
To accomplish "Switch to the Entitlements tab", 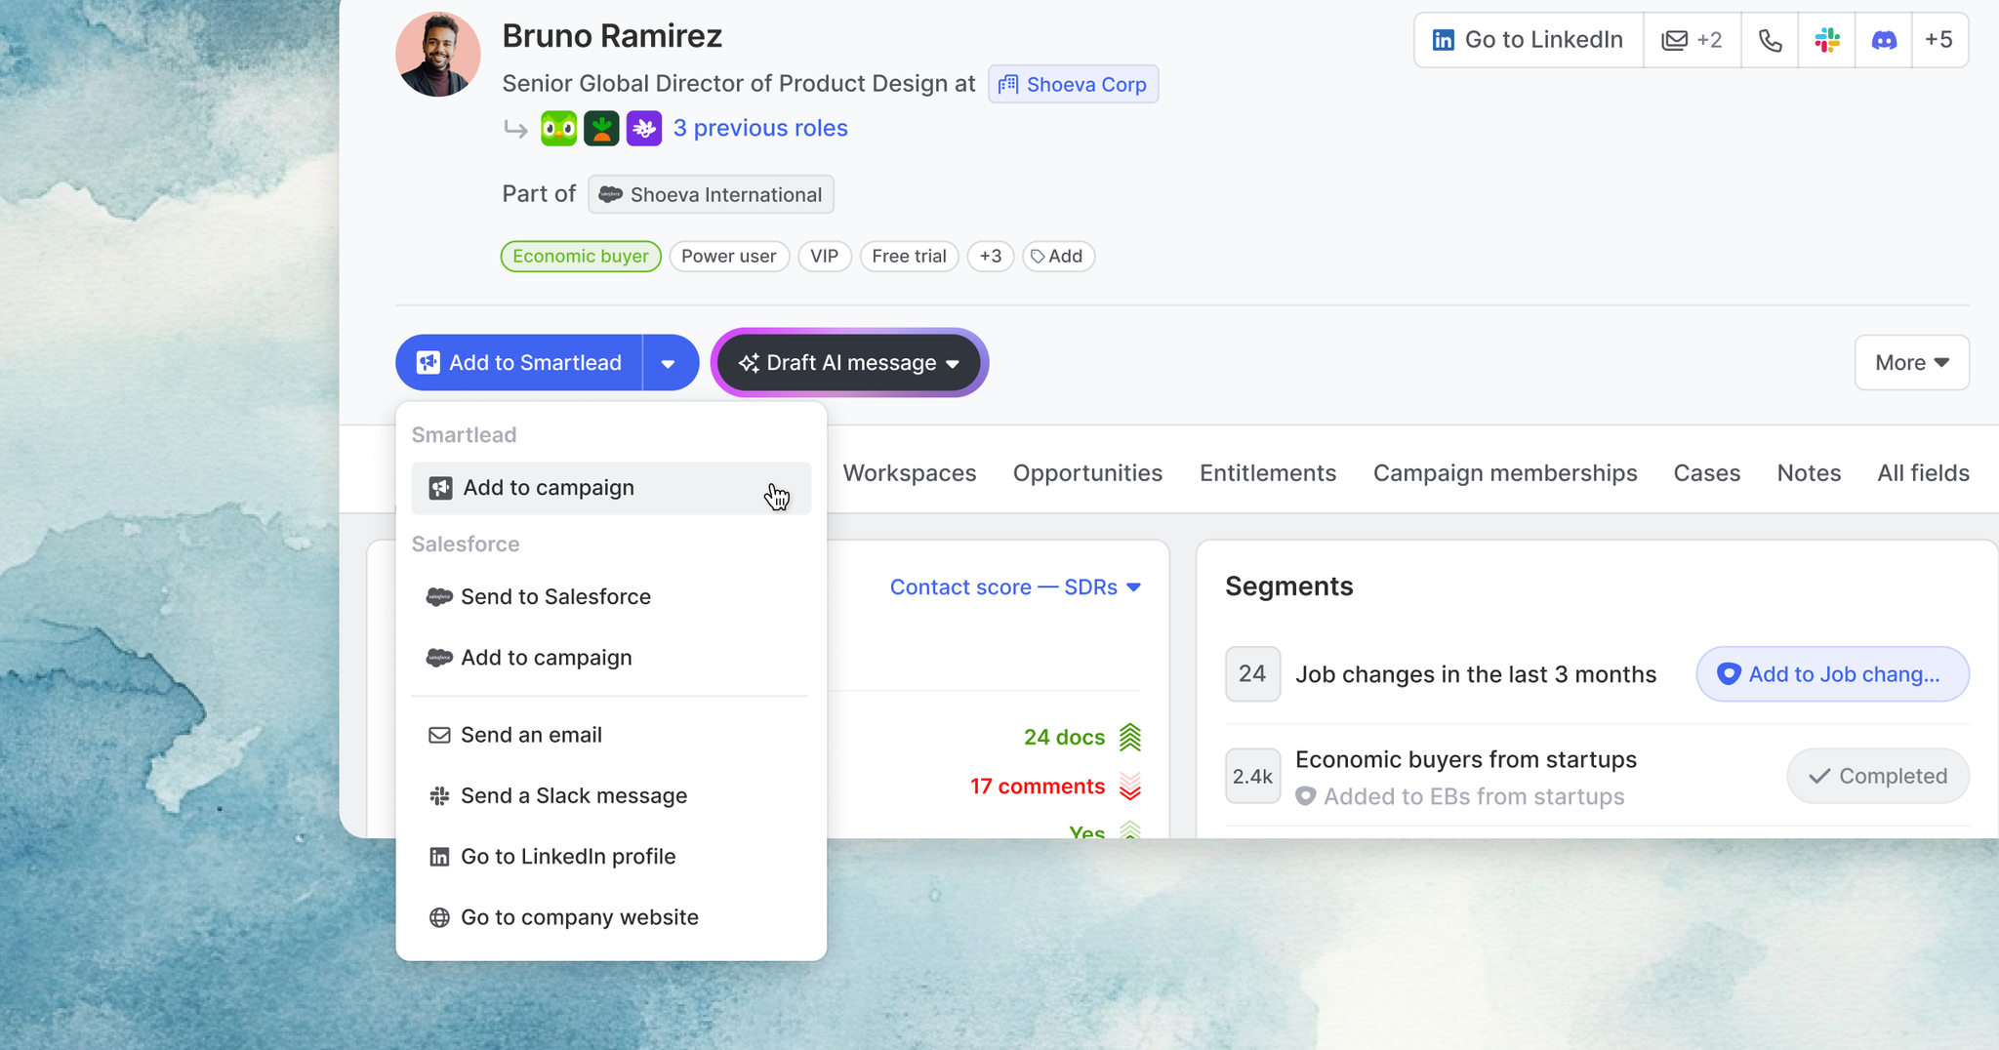I will tap(1268, 473).
